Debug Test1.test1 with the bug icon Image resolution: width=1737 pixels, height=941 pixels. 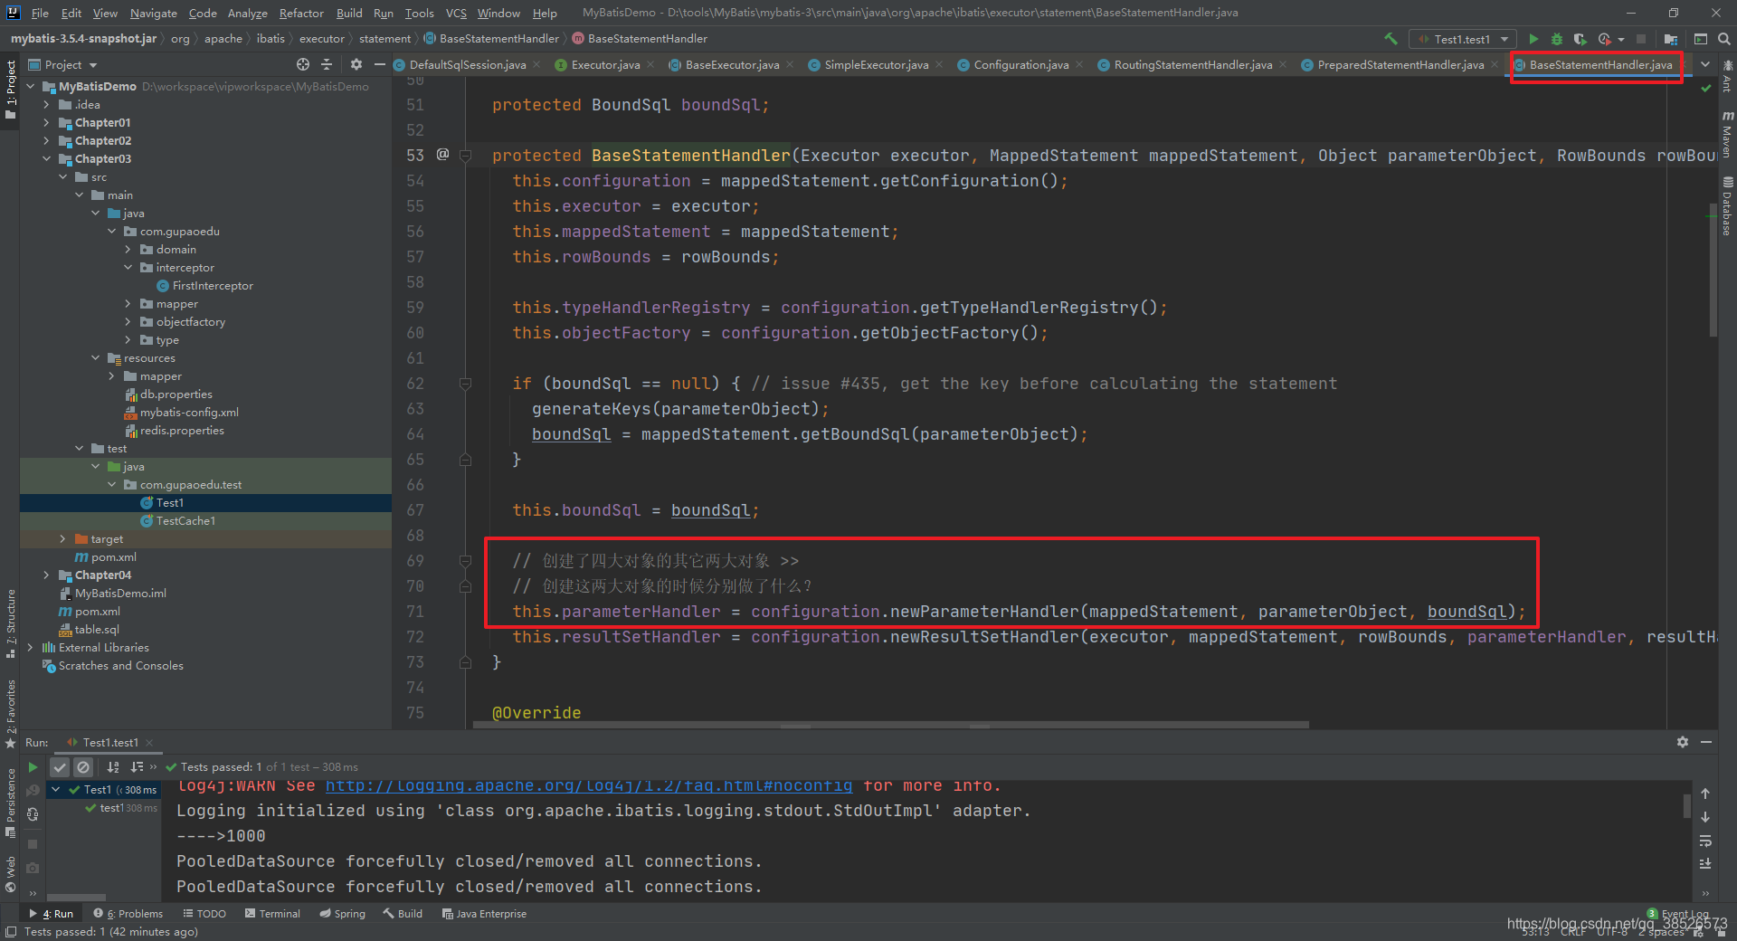point(1557,39)
